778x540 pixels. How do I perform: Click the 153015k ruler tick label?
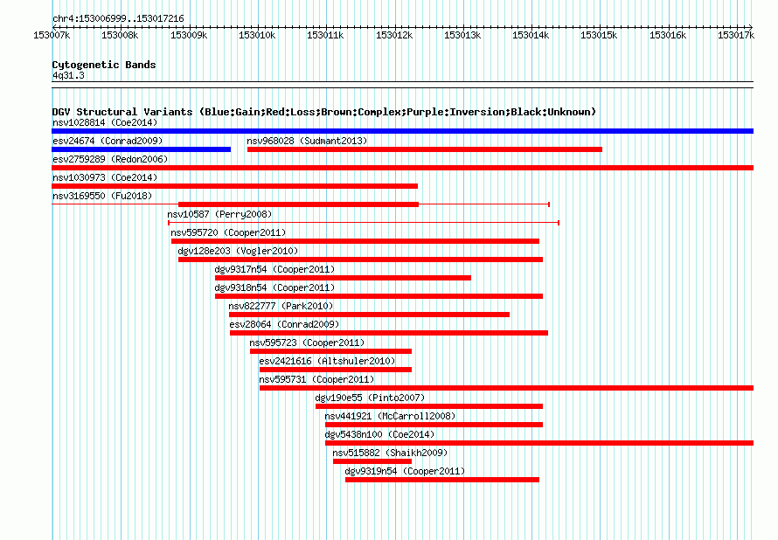[x=600, y=35]
